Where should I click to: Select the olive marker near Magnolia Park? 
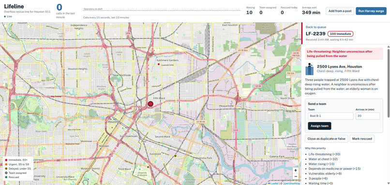pyautogui.click(x=175, y=156)
